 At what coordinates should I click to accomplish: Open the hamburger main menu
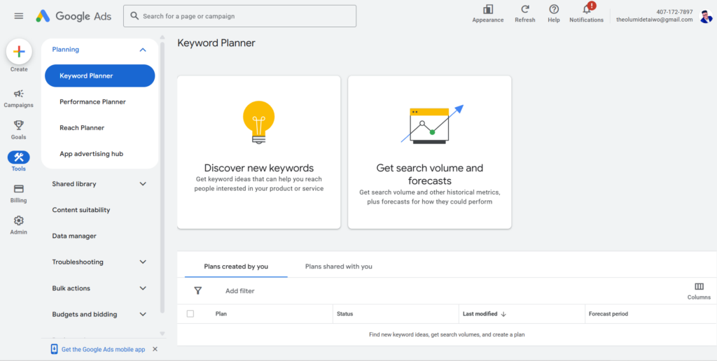point(19,16)
